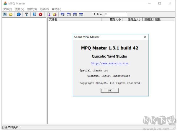Open the 文件(F) menu

point(8,9)
